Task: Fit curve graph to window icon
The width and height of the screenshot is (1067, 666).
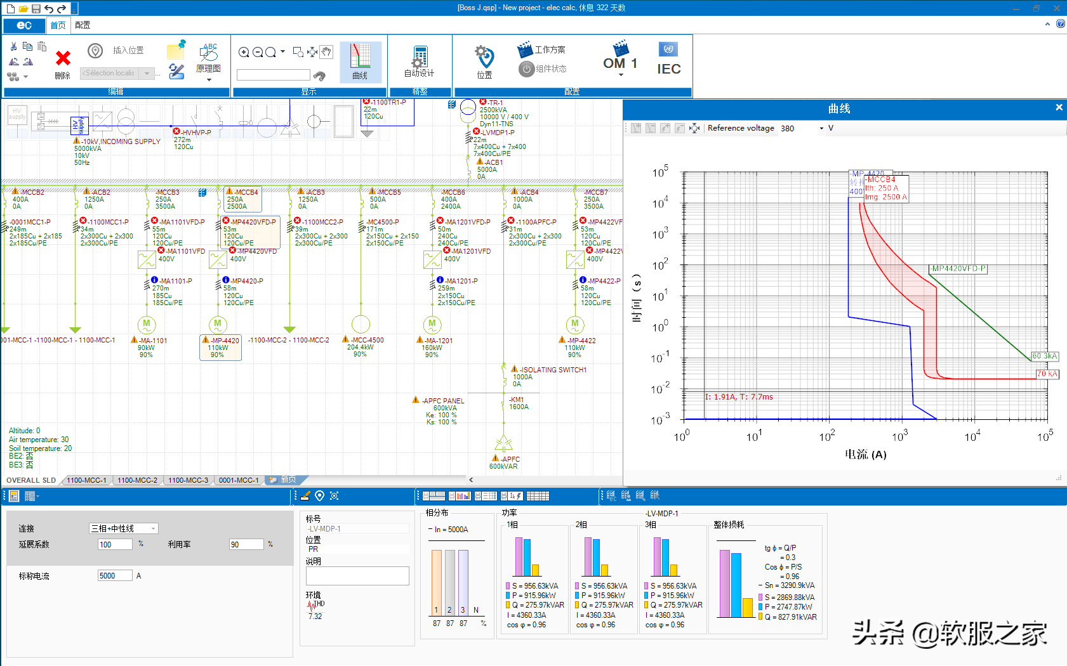Action: tap(694, 128)
